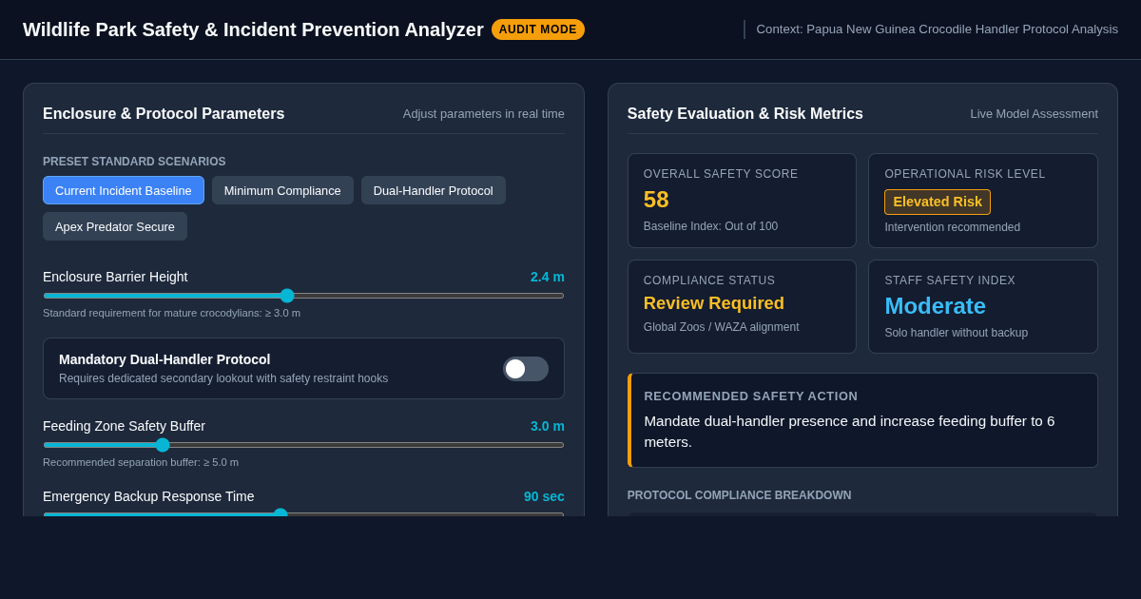Viewport: 1141px width, 599px height.
Task: Click the Papua New Guinea context text
Action: (937, 29)
